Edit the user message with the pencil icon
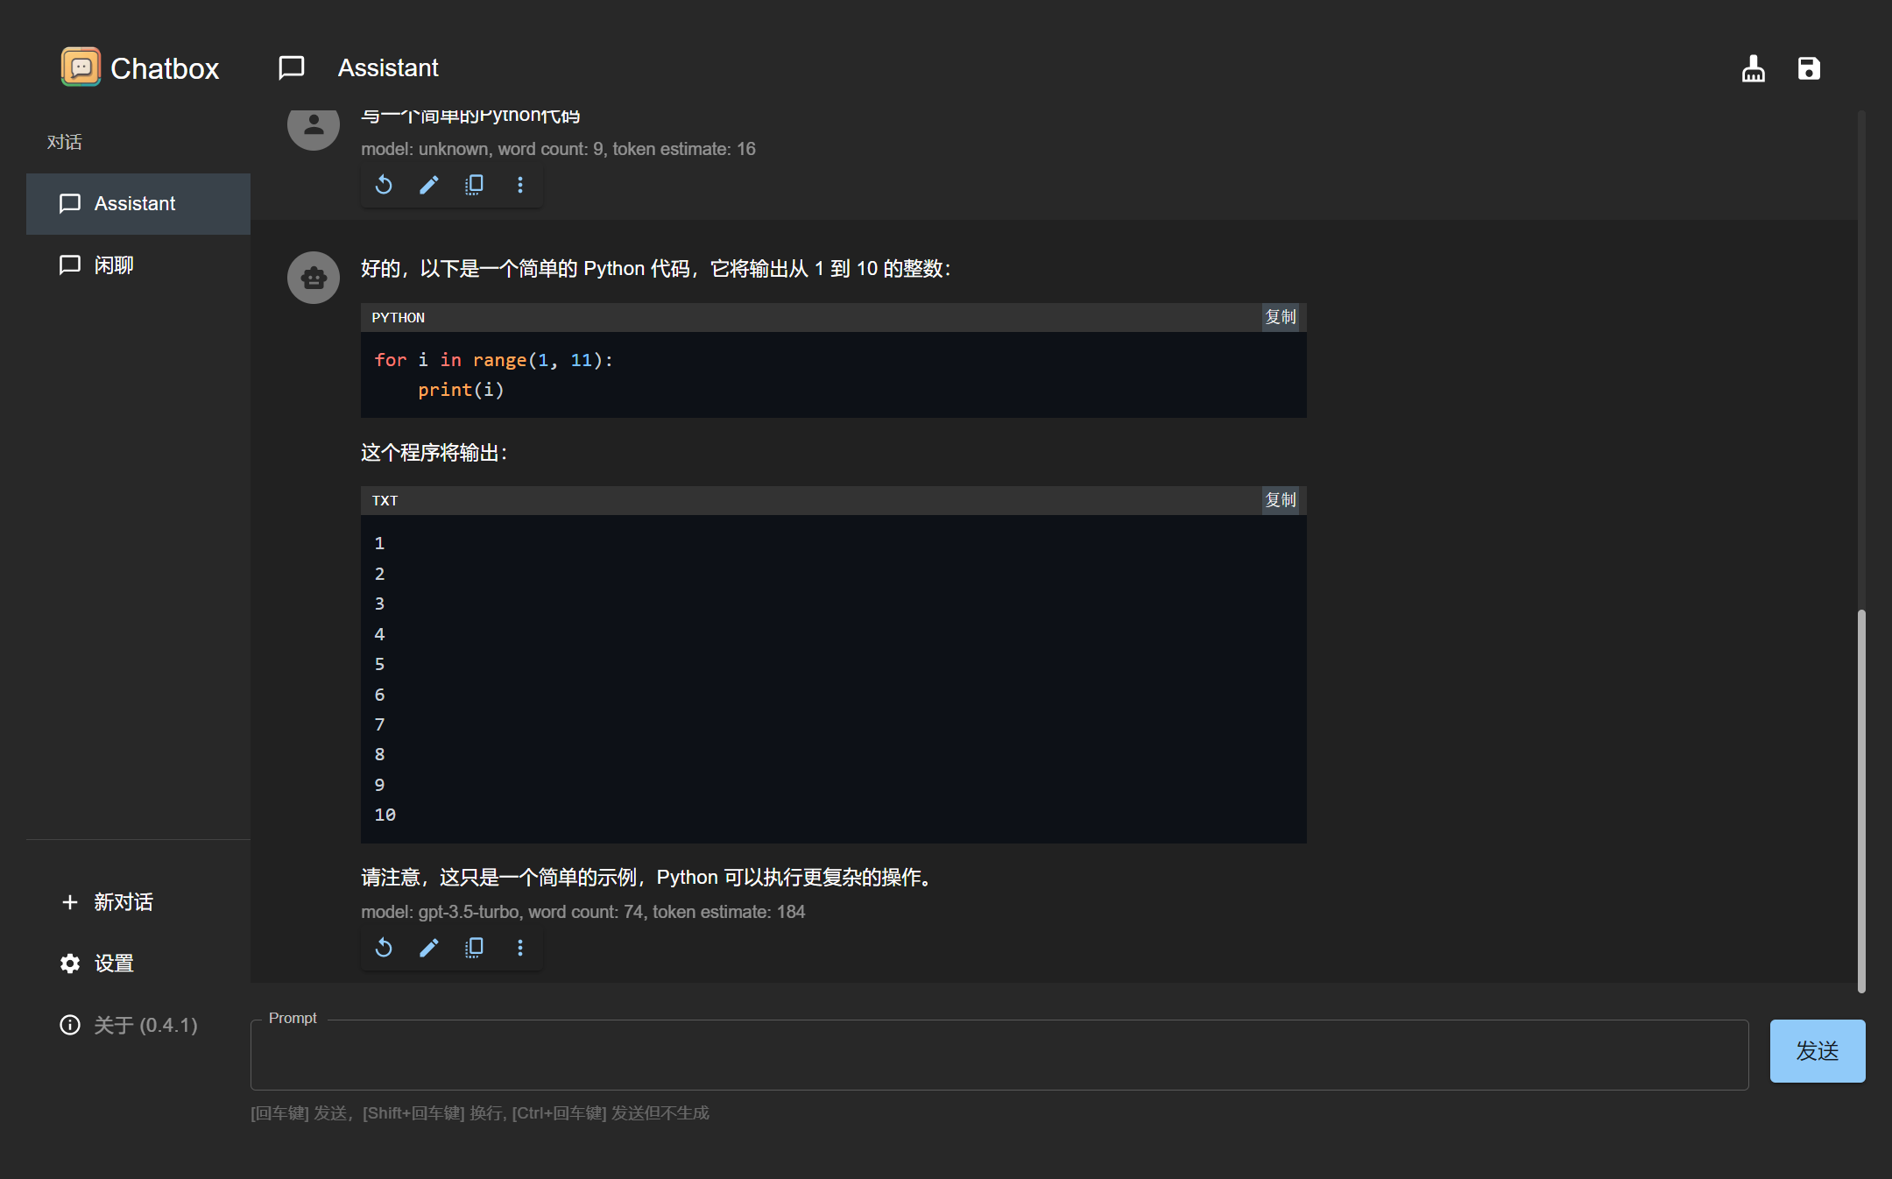This screenshot has width=1892, height=1179. click(428, 185)
